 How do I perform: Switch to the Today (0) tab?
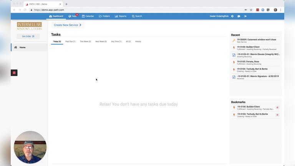point(57,41)
